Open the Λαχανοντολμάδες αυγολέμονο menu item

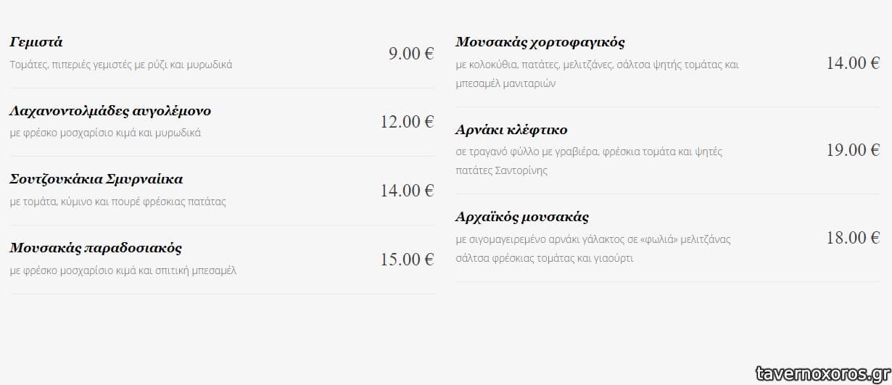110,111
